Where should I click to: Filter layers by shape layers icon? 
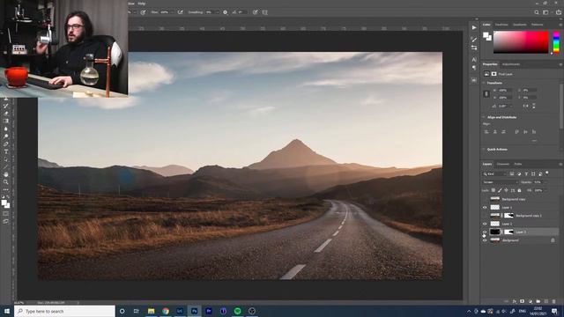(x=533, y=174)
